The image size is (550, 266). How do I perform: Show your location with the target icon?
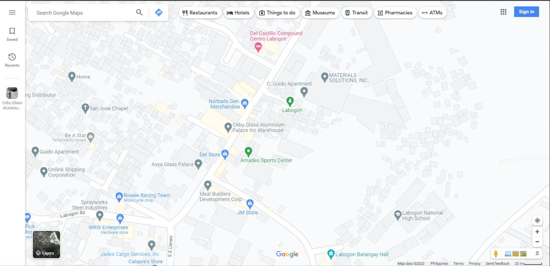537,221
